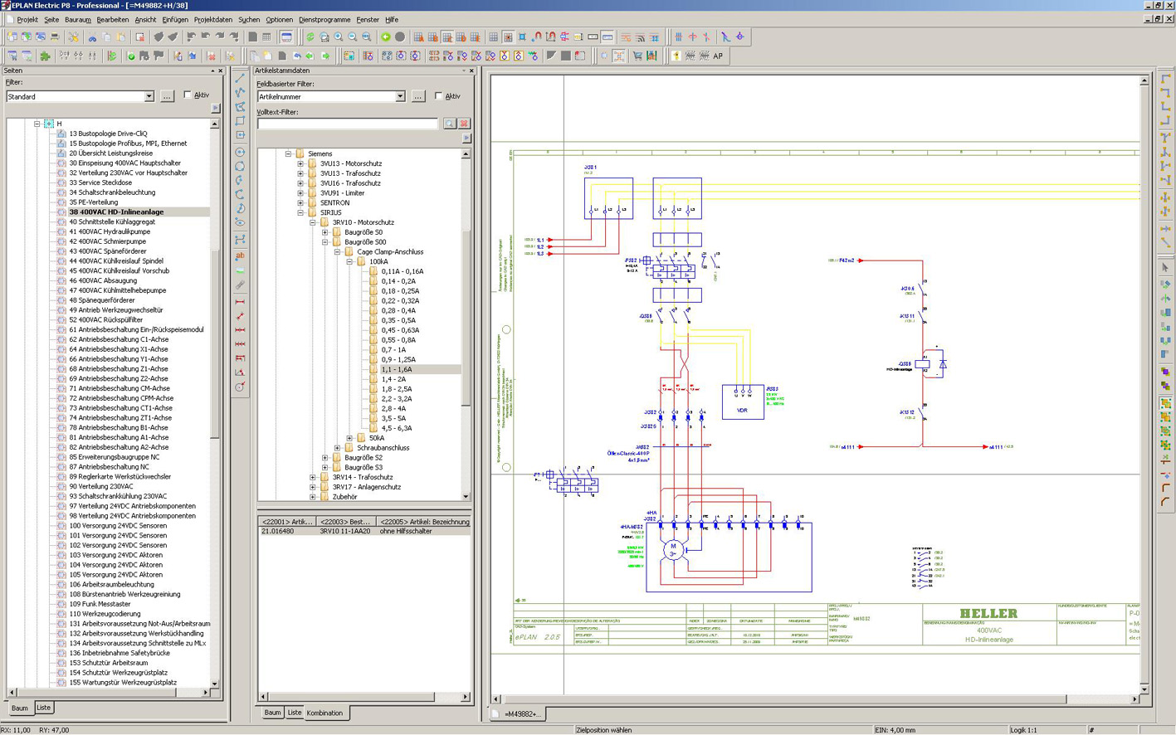Image resolution: width=1176 pixels, height=735 pixels.
Task: Select page '41 400VAC Hydraulikpumpe'
Action: tap(110, 231)
